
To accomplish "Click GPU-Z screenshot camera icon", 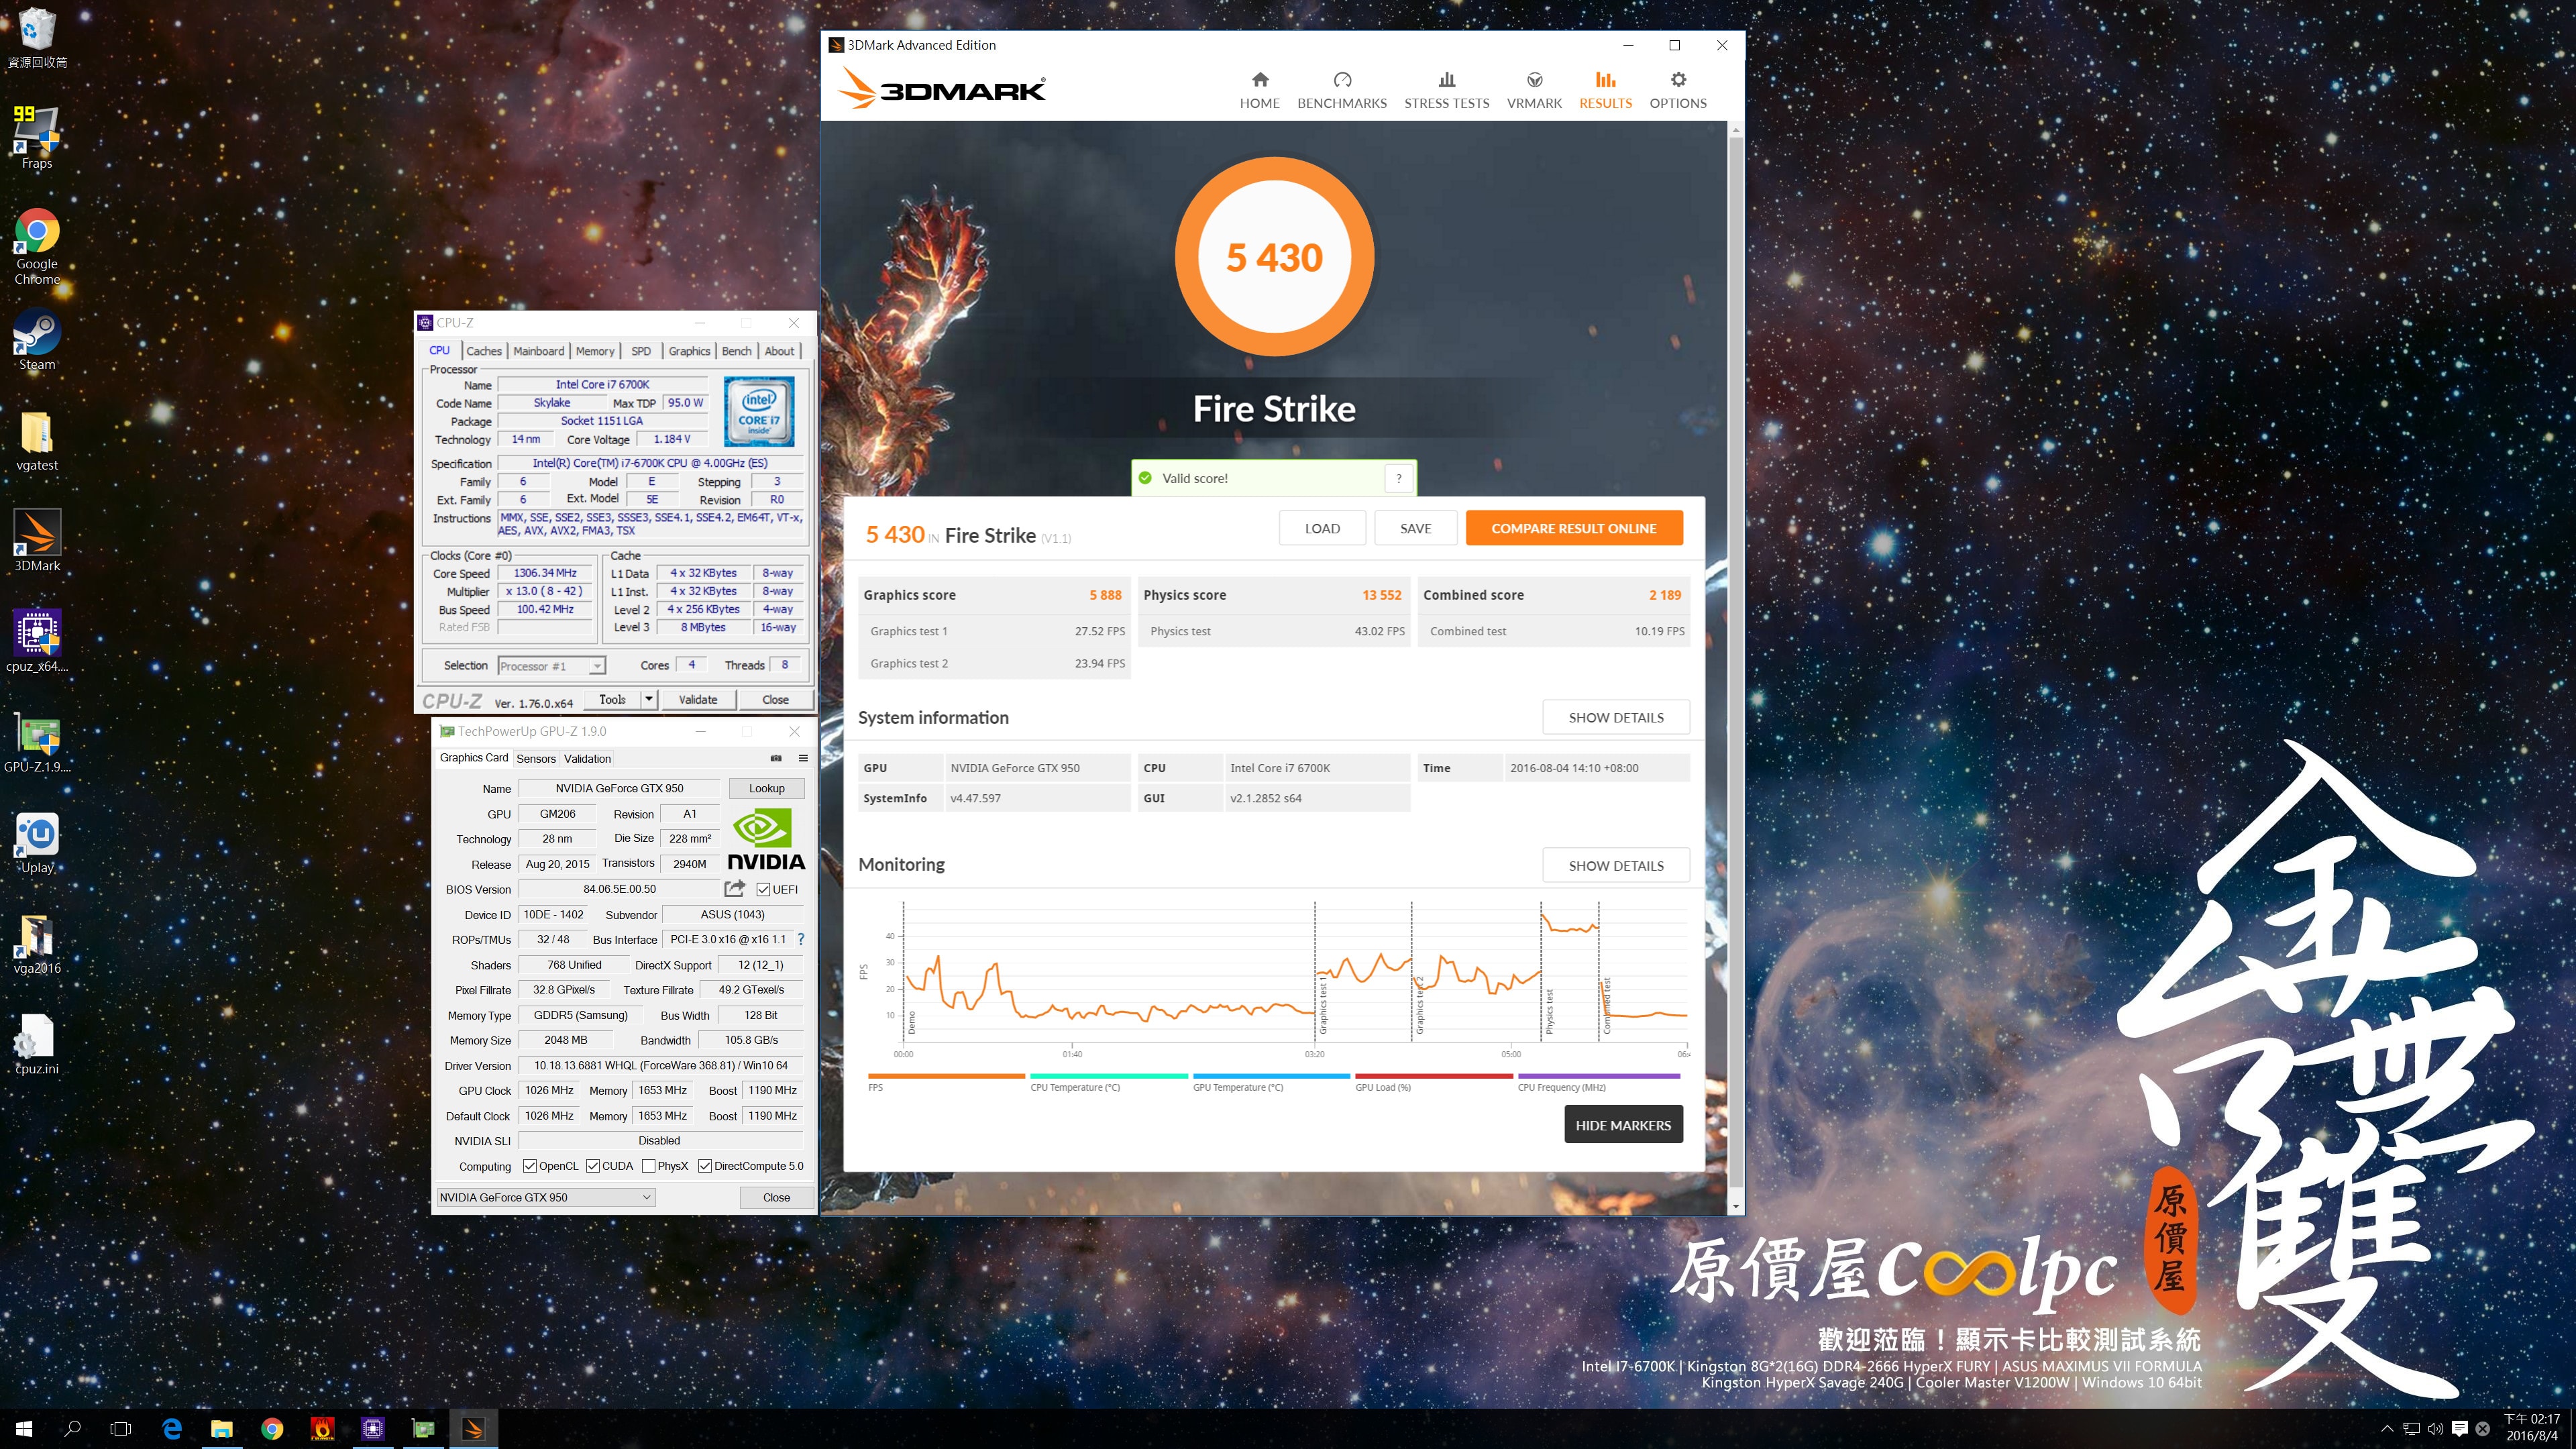I will coord(775,758).
